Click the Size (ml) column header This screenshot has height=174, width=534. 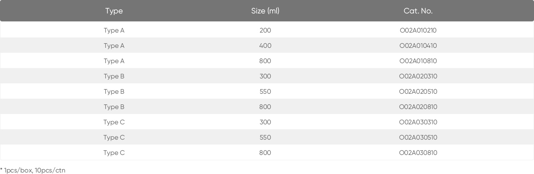(265, 11)
